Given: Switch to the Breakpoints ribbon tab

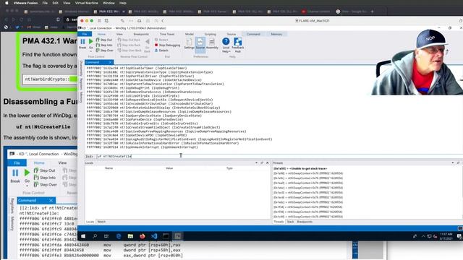Looking at the screenshot, I should pyautogui.click(x=141, y=34).
